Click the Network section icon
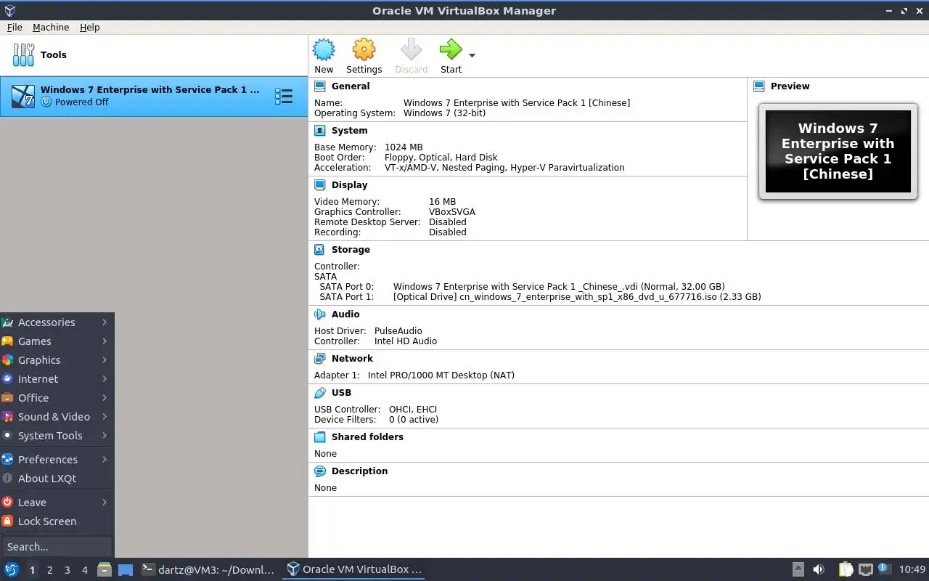929x581 pixels. point(320,359)
